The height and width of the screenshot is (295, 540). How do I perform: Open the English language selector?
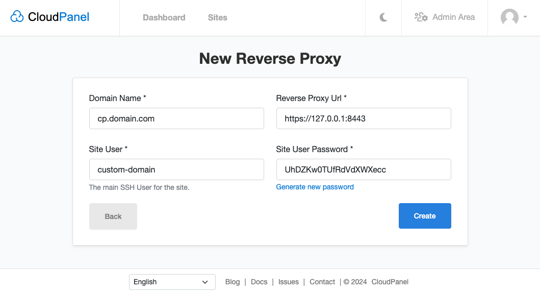coord(172,282)
